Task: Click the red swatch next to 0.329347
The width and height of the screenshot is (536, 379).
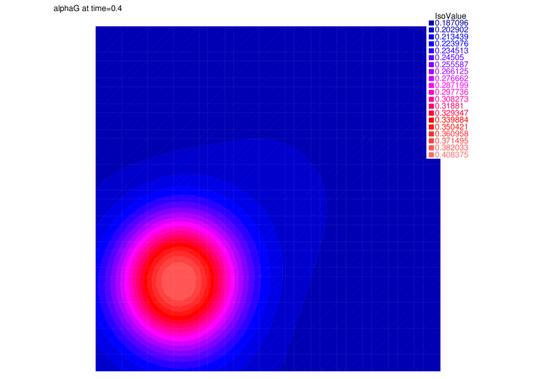Action: tap(431, 113)
